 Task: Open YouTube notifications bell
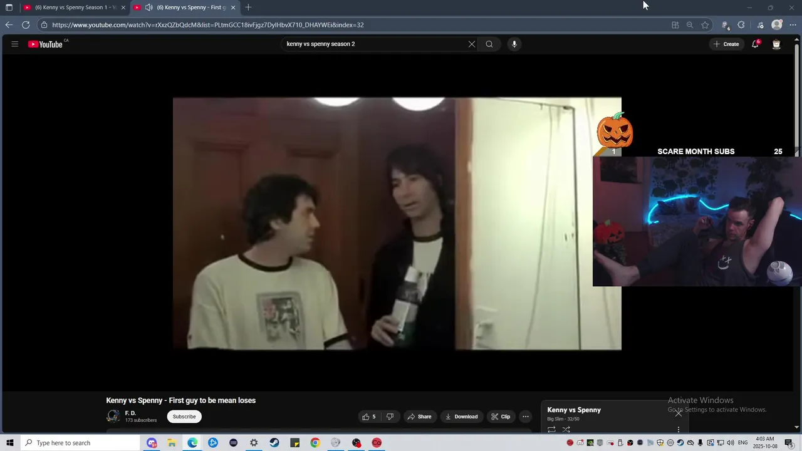tap(756, 44)
